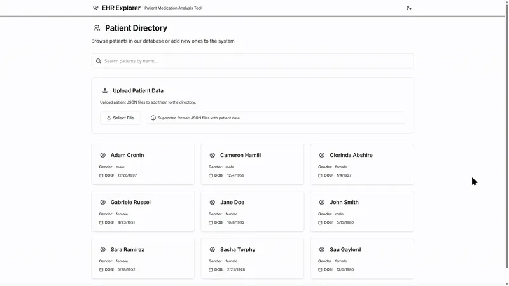The width and height of the screenshot is (509, 286).
Task: Click the calendar icon on John Smith's DOB
Action: (x=320, y=222)
